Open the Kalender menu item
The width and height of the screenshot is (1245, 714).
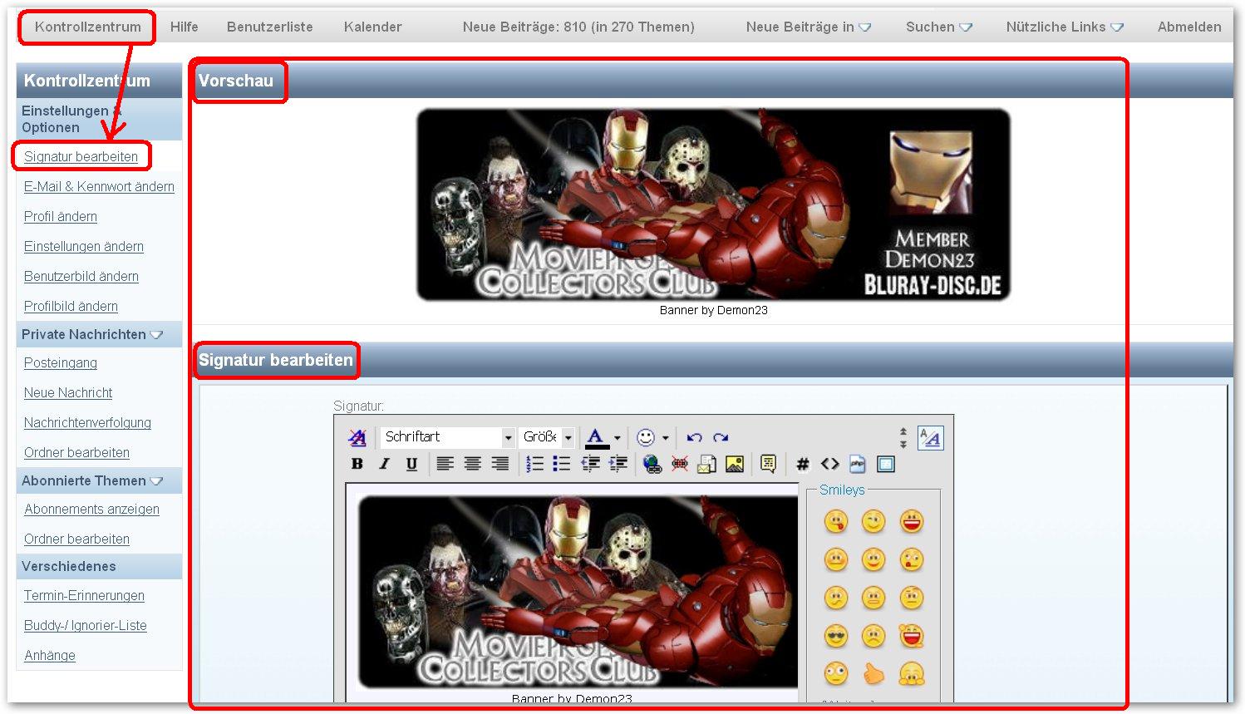(372, 27)
